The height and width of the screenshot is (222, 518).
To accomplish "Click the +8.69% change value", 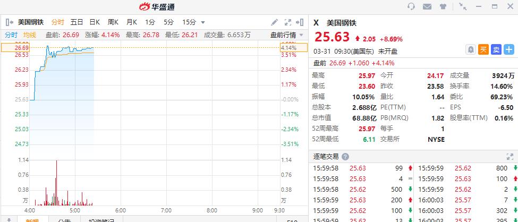I will tap(391, 39).
